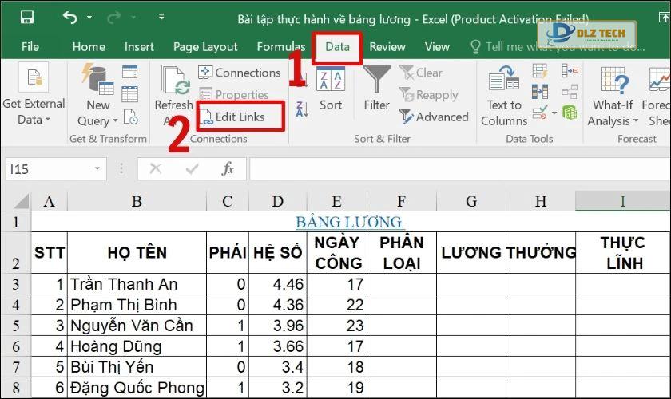
Task: Toggle the Filter funnel button
Action: (376, 89)
